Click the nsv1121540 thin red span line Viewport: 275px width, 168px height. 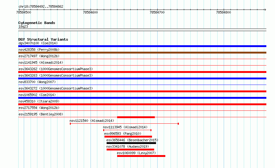coord(124,124)
